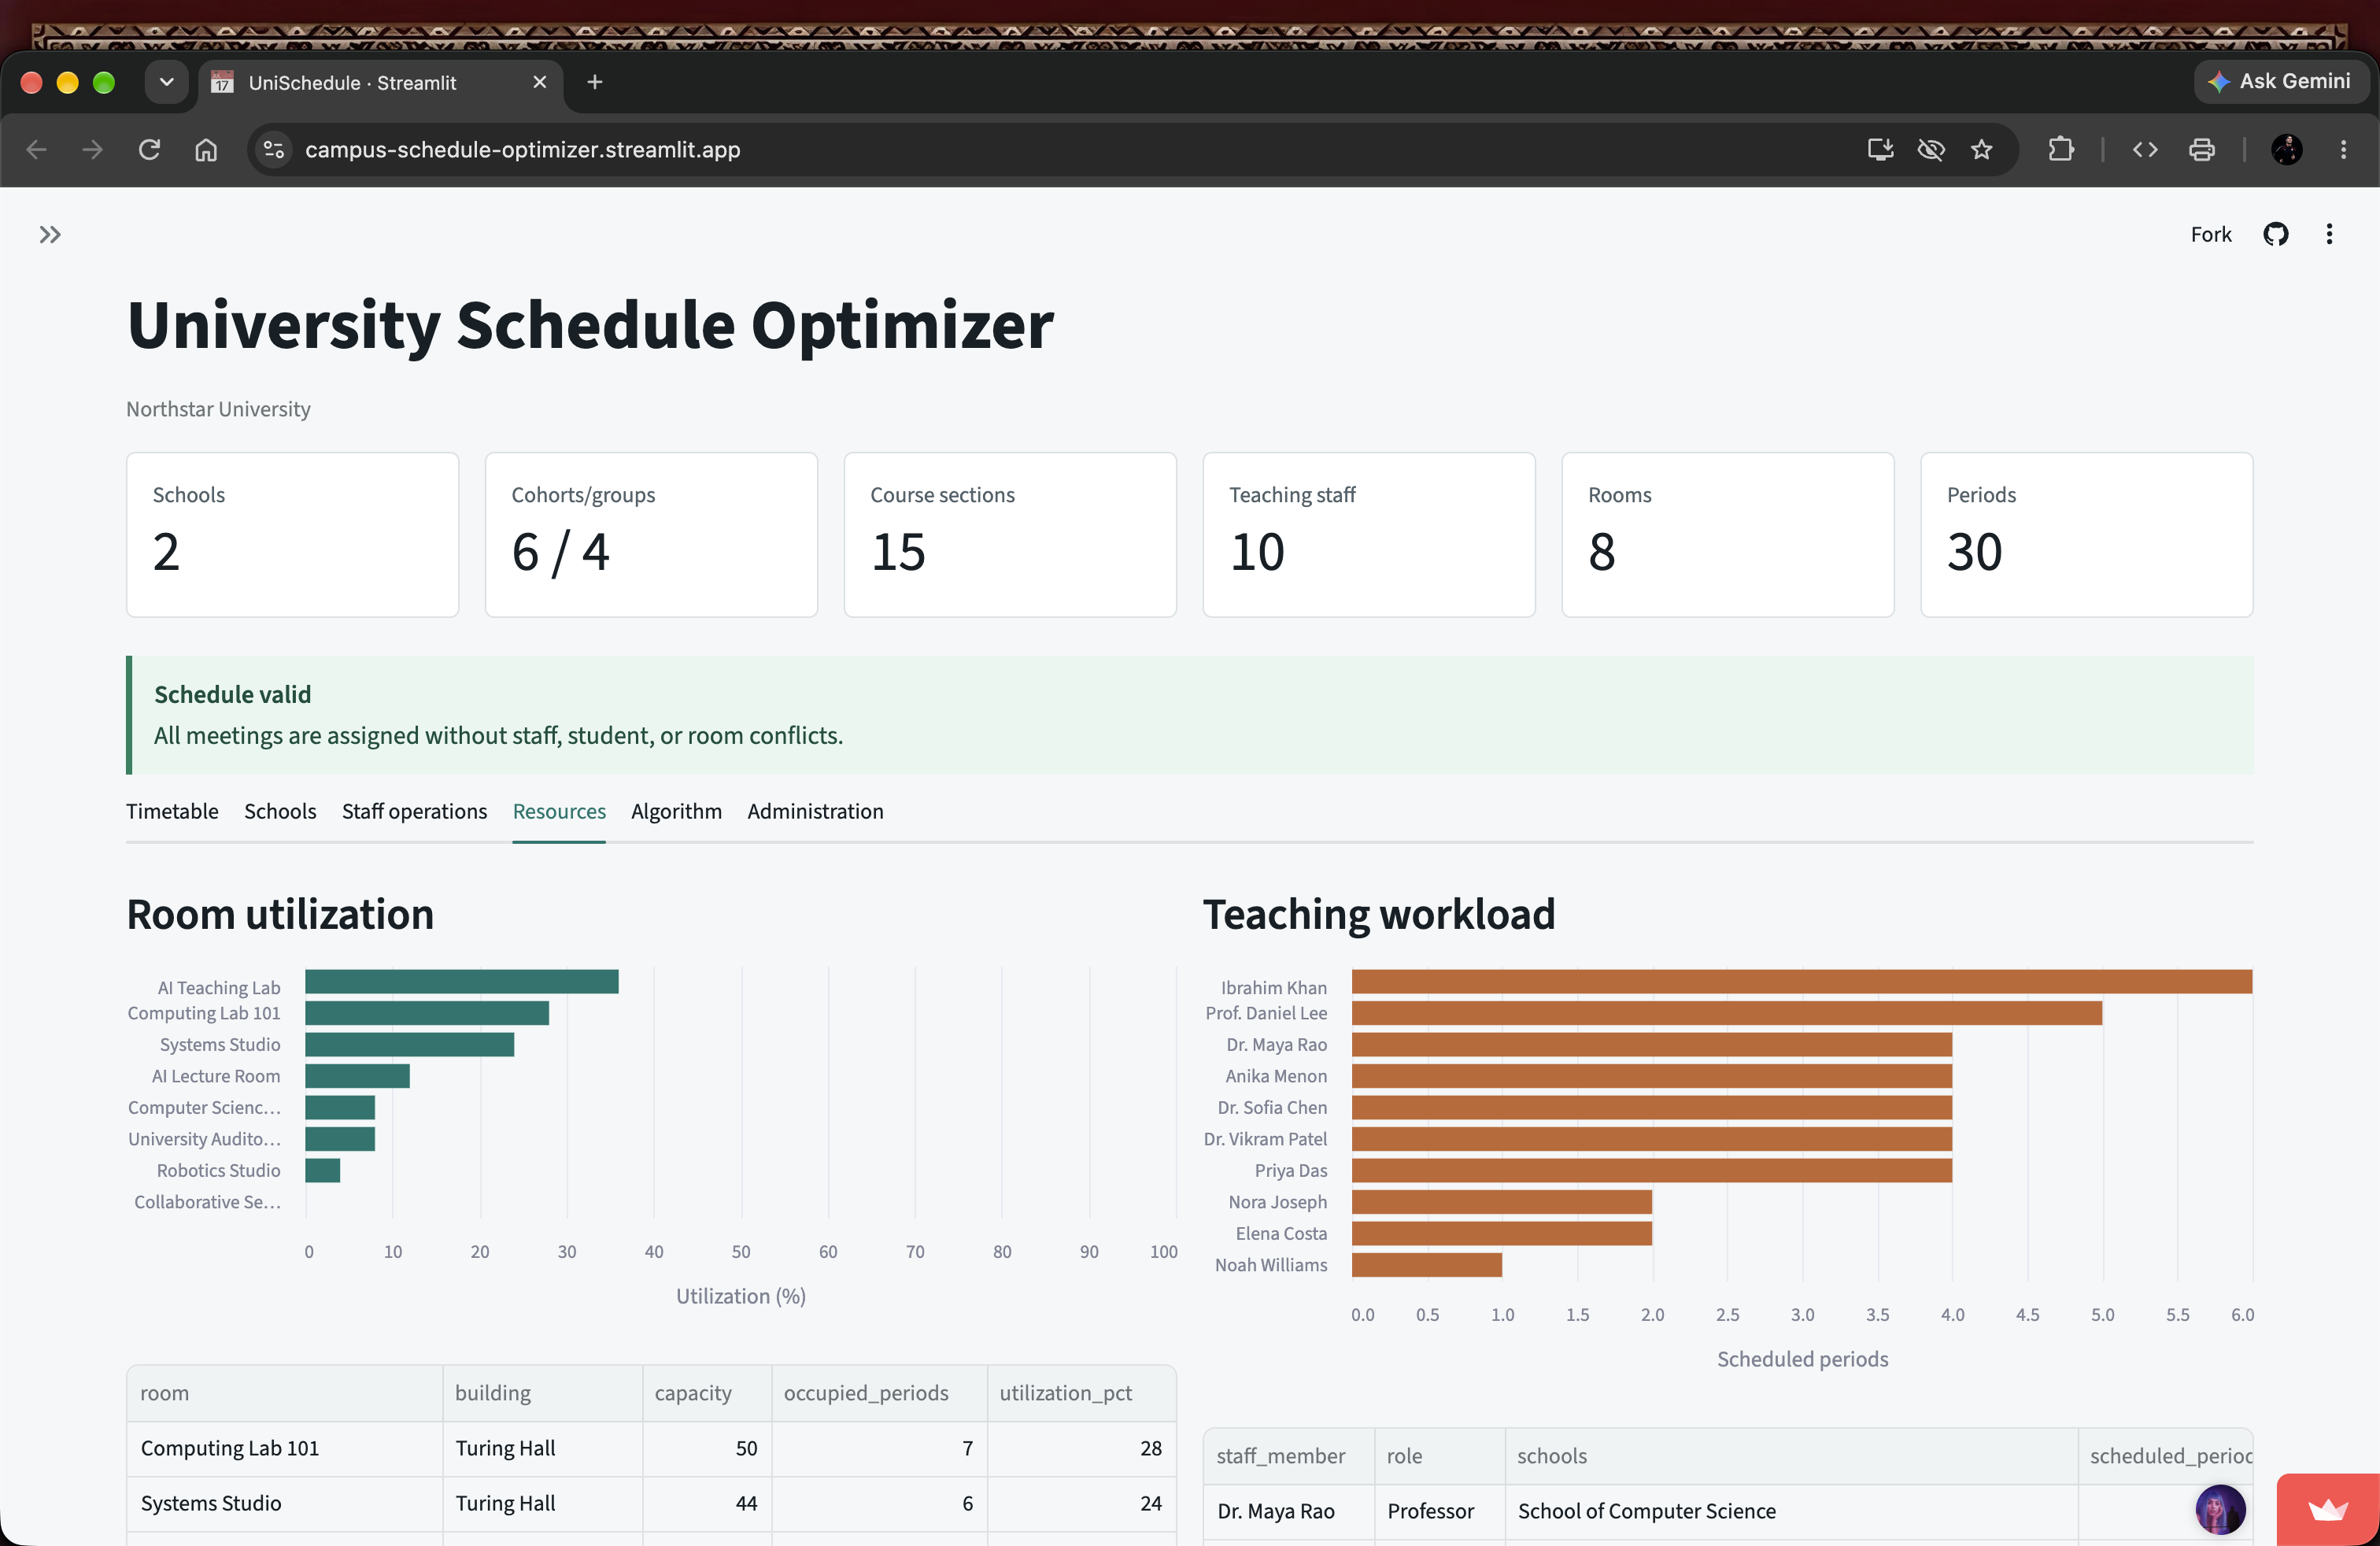The width and height of the screenshot is (2380, 1546).
Task: Click the School of Computer Science cell
Action: click(x=1791, y=1511)
